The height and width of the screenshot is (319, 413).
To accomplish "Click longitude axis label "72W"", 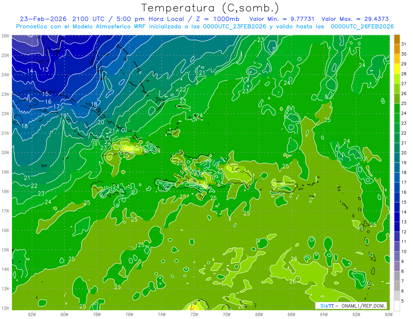I will [194, 314].
